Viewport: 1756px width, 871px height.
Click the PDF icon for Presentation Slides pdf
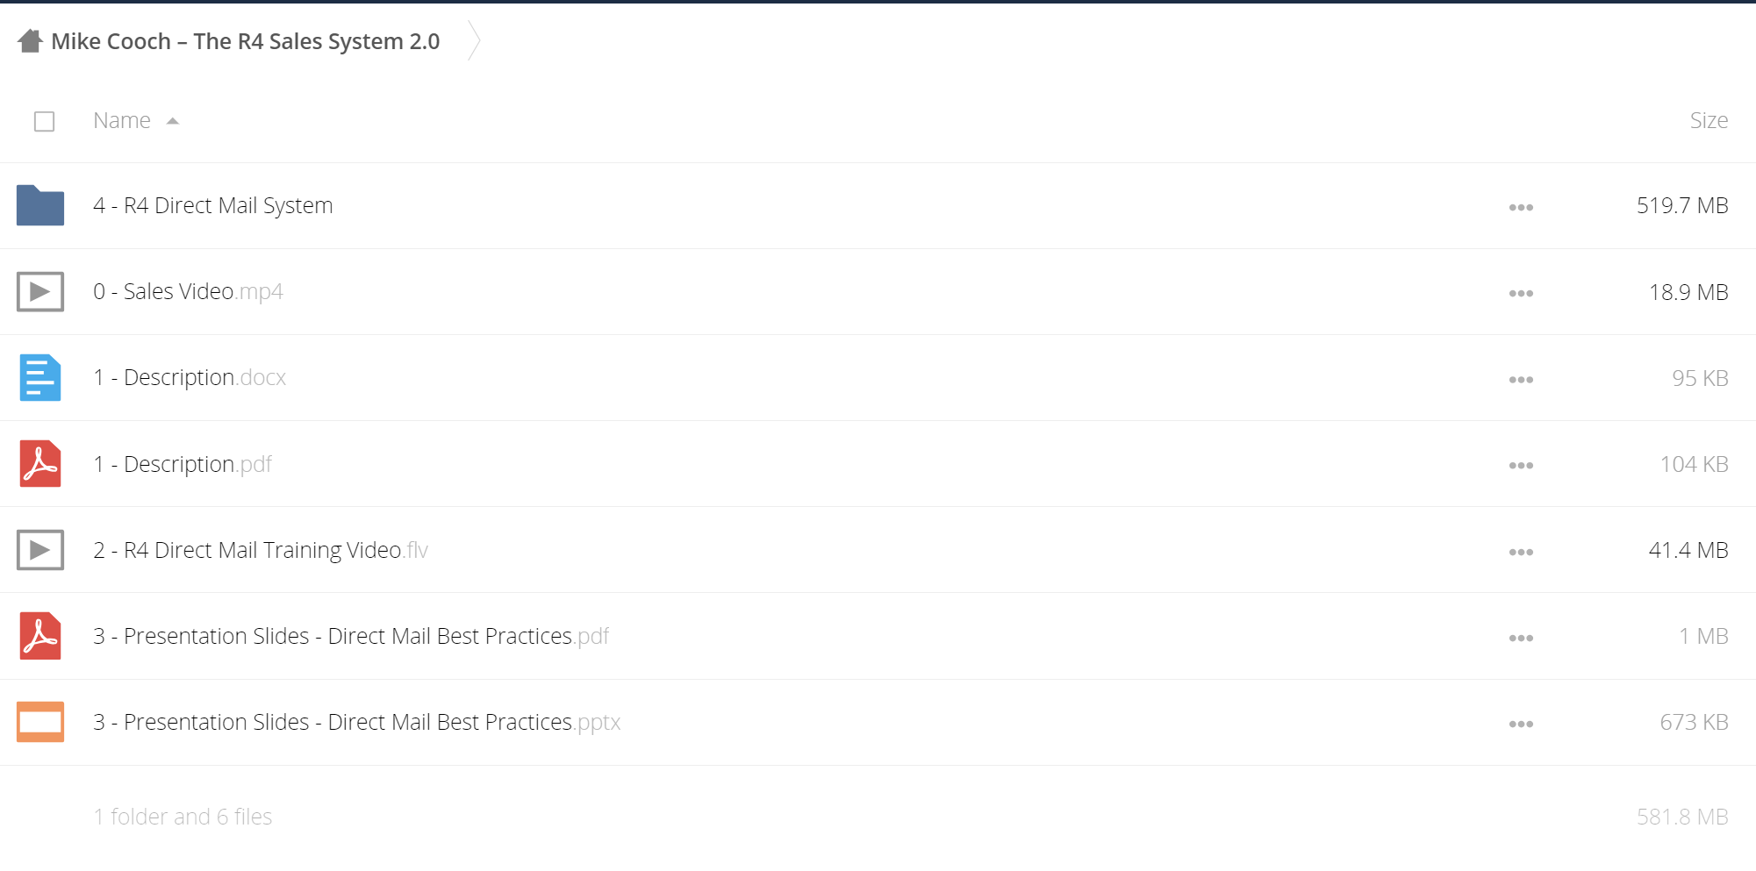[40, 636]
